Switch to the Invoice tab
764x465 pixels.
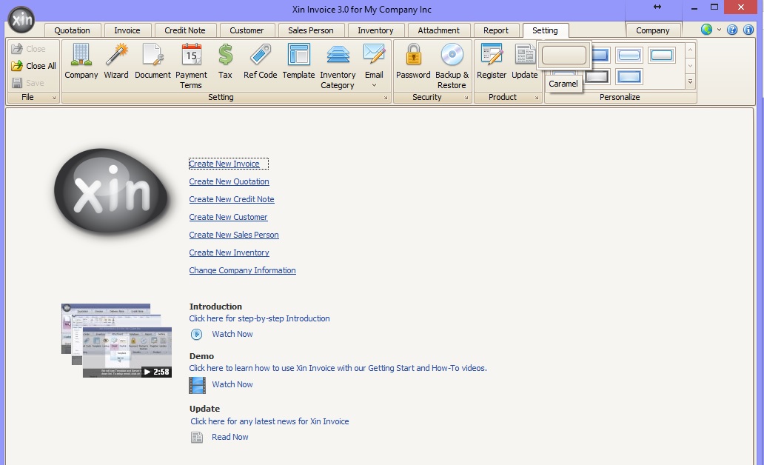click(127, 30)
